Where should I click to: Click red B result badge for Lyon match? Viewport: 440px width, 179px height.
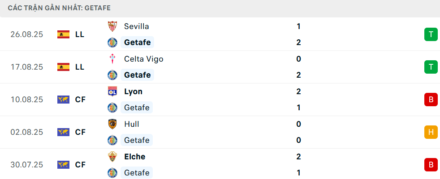431,100
